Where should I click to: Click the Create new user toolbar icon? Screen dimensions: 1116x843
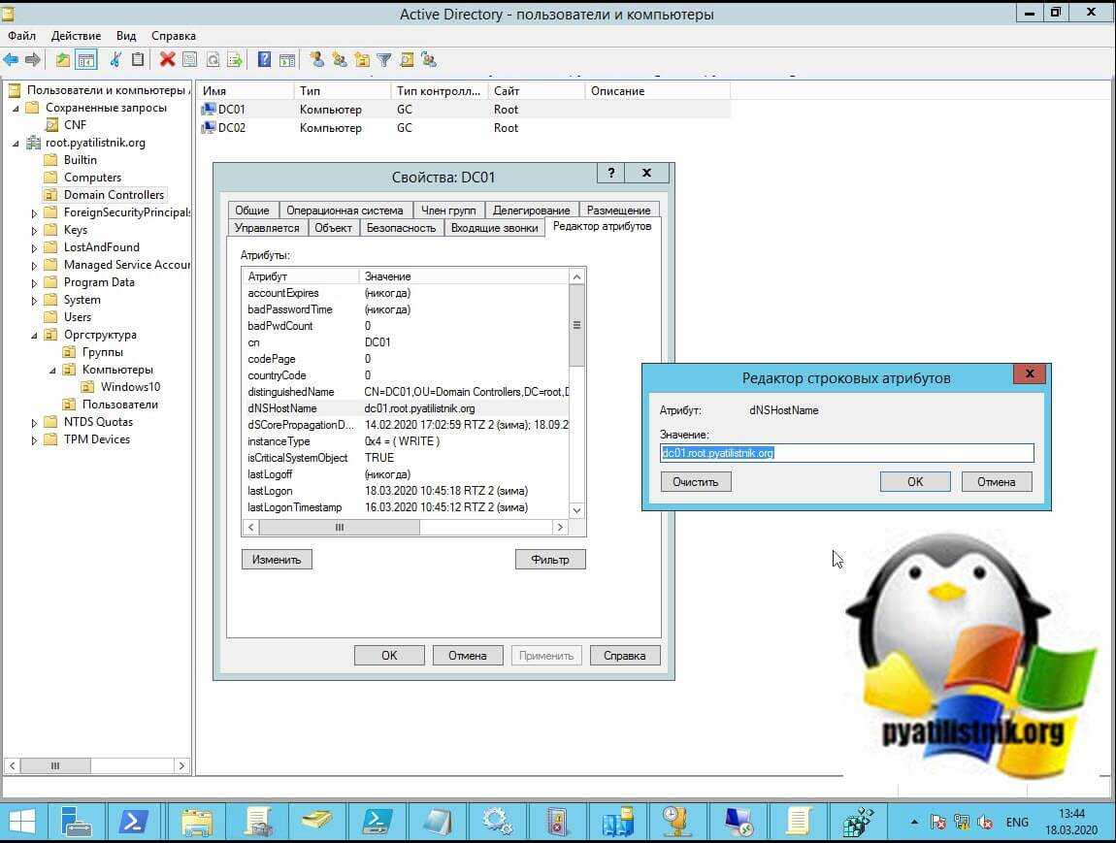coord(316,60)
